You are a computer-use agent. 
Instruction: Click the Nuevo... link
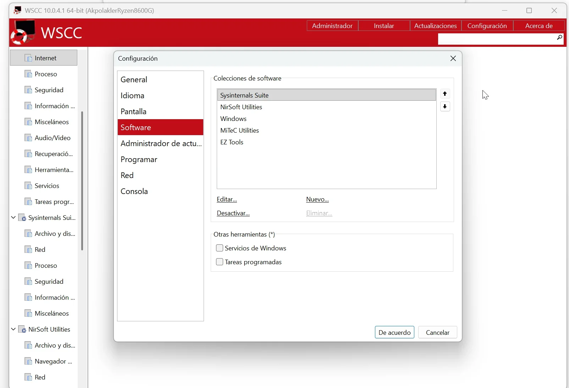tap(317, 199)
